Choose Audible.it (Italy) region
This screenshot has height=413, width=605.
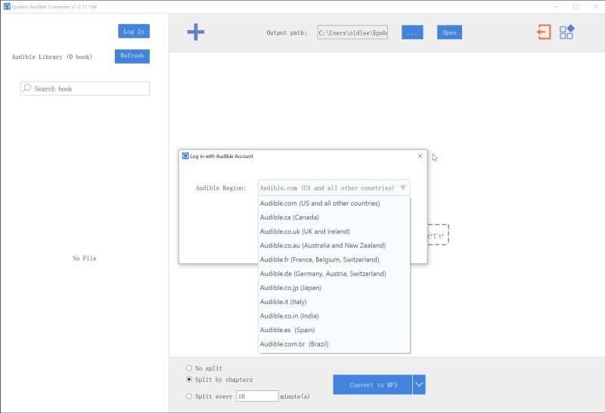tap(334, 302)
